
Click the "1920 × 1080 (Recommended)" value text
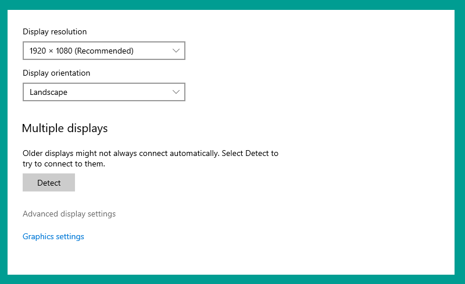(81, 51)
